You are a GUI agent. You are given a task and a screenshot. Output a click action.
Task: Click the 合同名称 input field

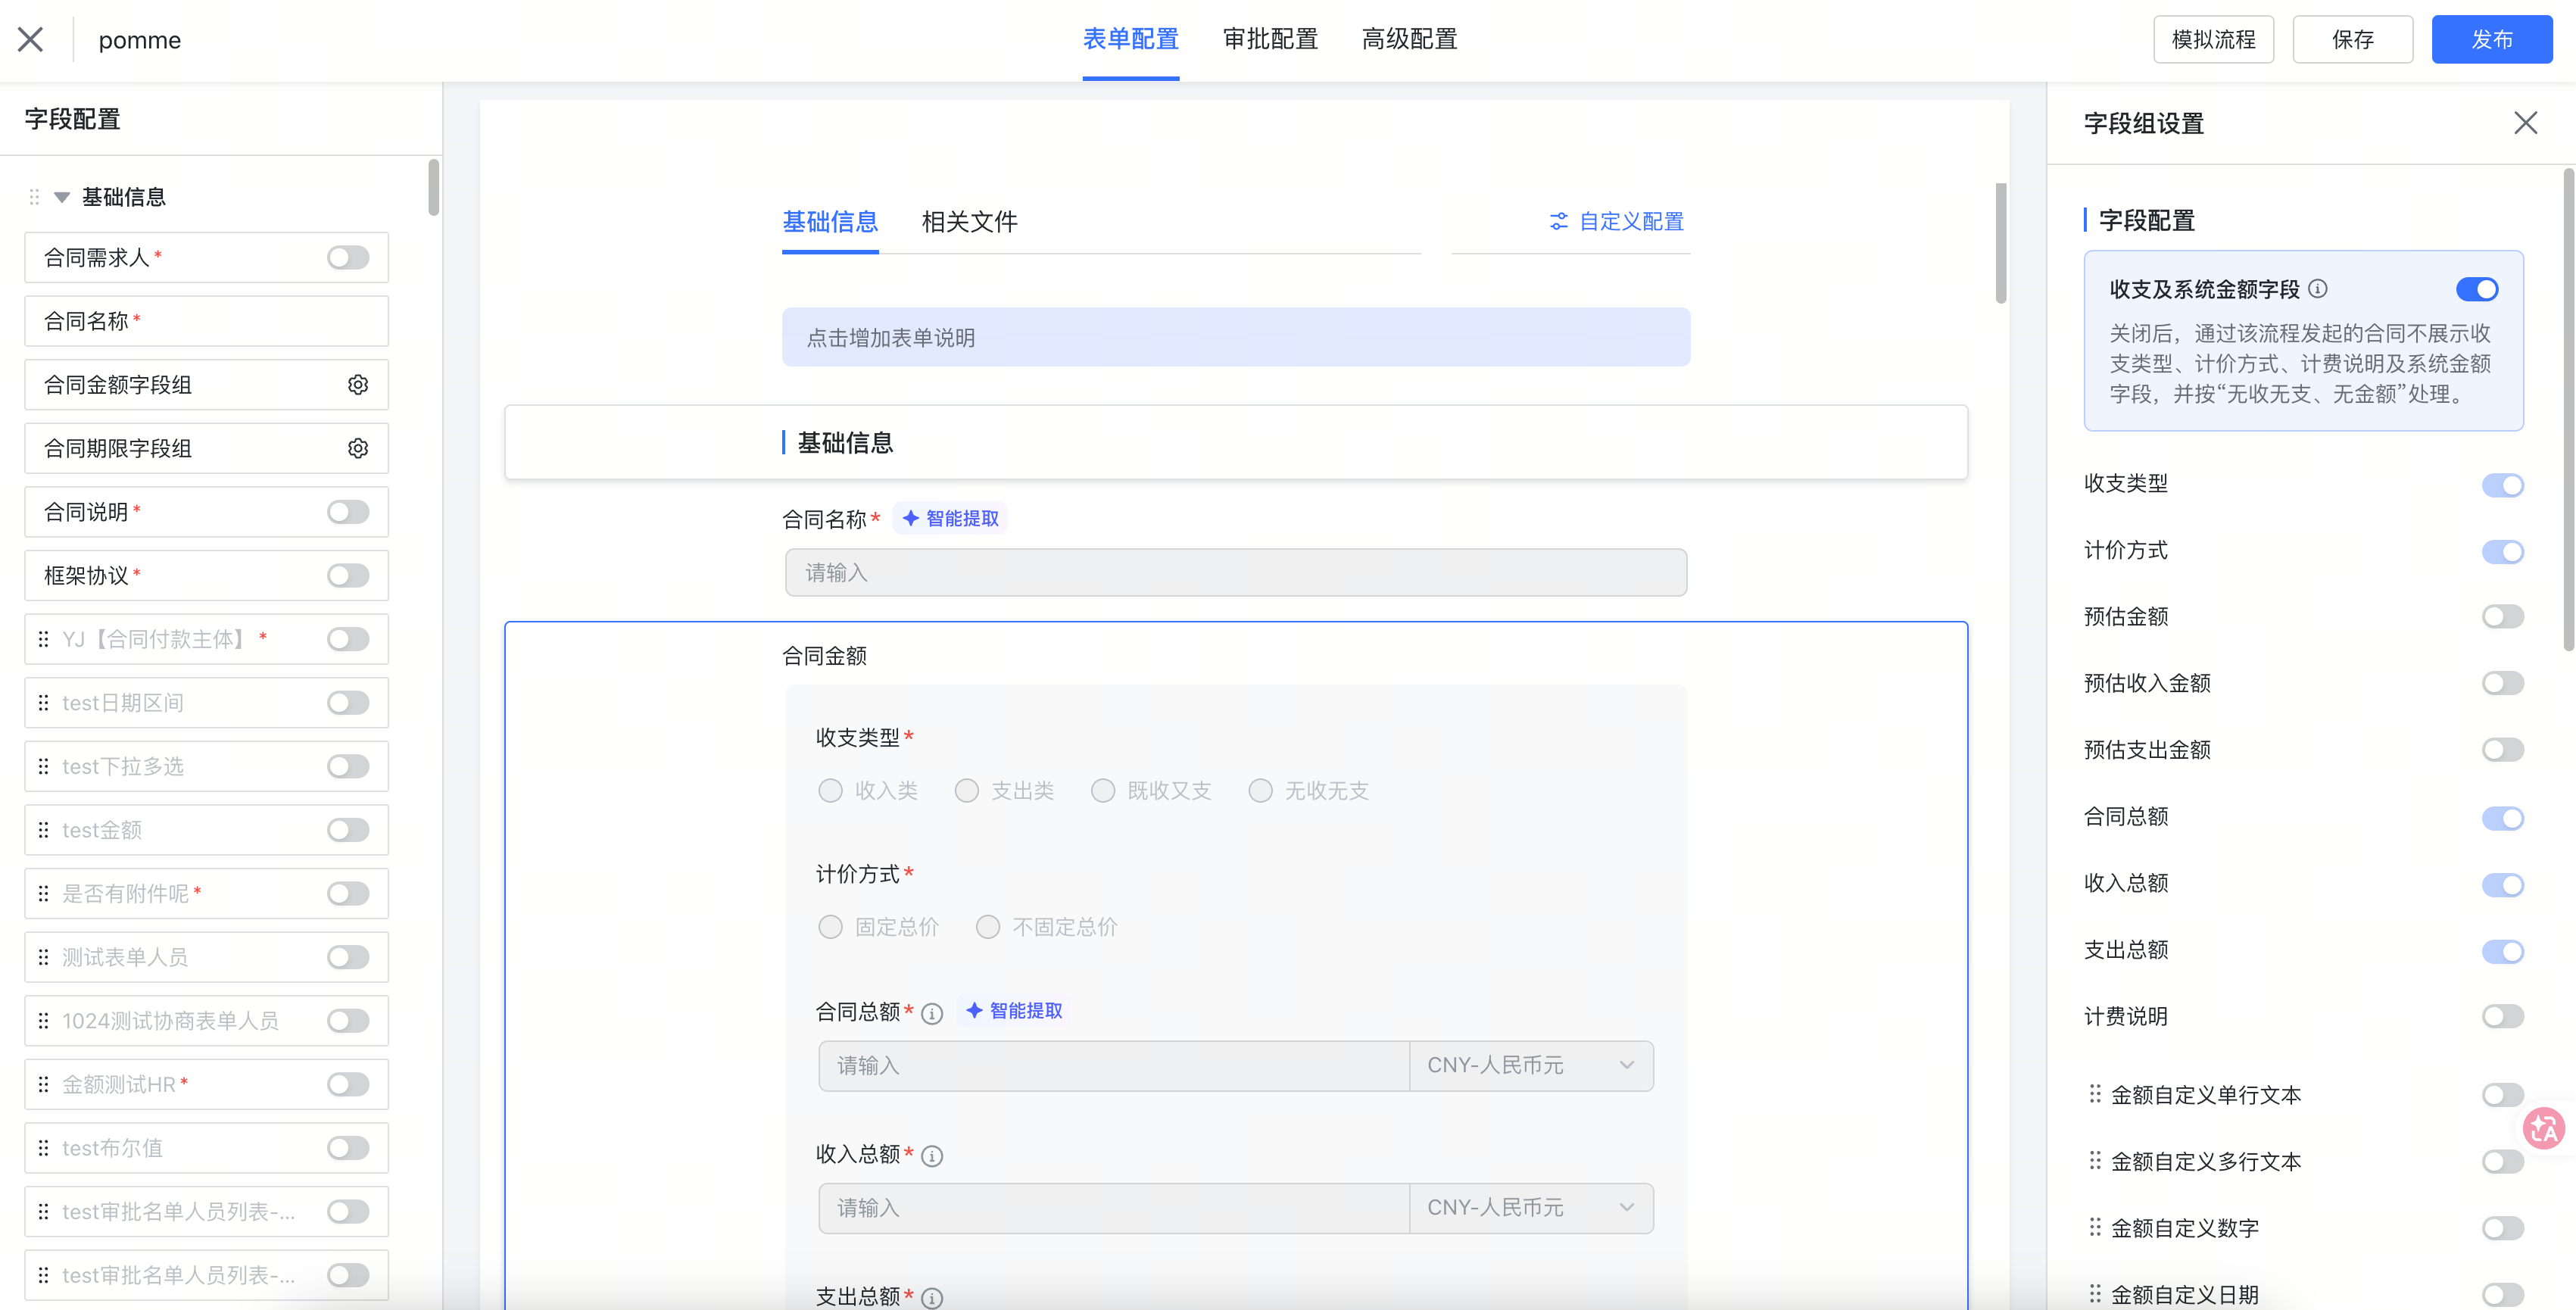[1236, 573]
